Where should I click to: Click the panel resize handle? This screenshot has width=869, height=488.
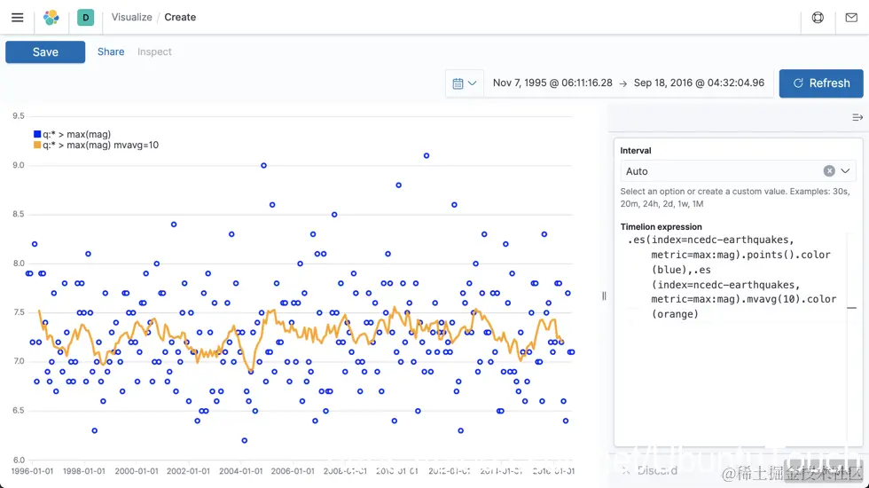pyautogui.click(x=604, y=295)
